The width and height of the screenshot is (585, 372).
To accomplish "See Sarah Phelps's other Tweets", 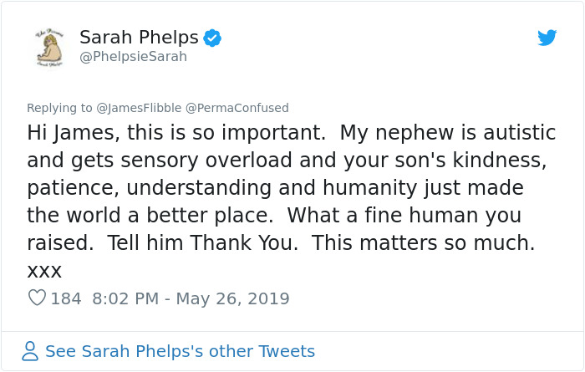I will point(180,351).
